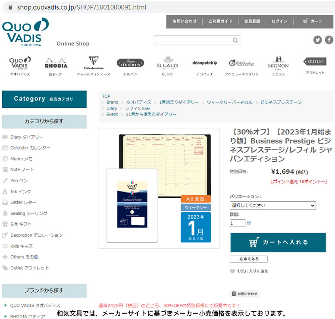Screen dimensions: 335x319
Task: Click レフィルのみ breadcrumb link
Action: [138, 109]
